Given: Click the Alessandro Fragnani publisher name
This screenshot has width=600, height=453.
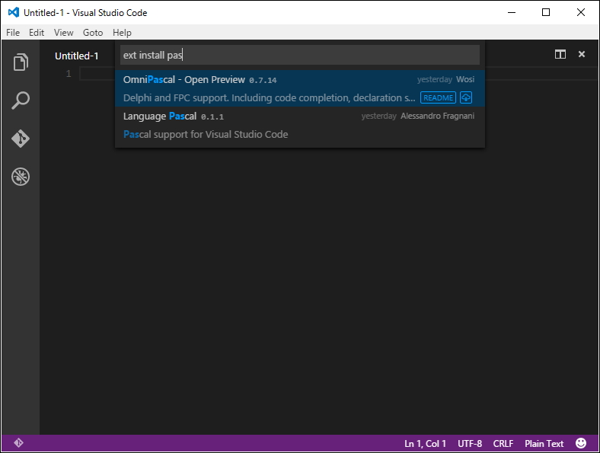Looking at the screenshot, I should click(x=437, y=116).
